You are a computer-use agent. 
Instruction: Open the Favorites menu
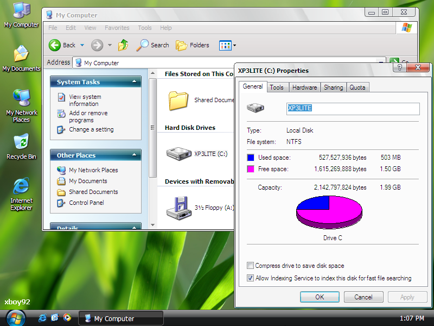tap(117, 28)
